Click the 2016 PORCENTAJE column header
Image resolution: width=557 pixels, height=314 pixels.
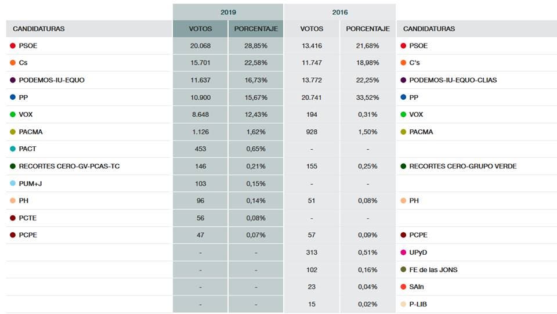pyautogui.click(x=368, y=29)
